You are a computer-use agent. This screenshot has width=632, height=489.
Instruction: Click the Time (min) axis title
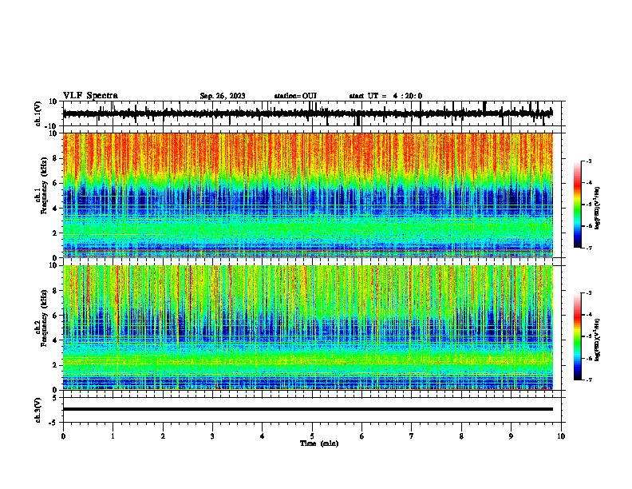[x=319, y=443]
